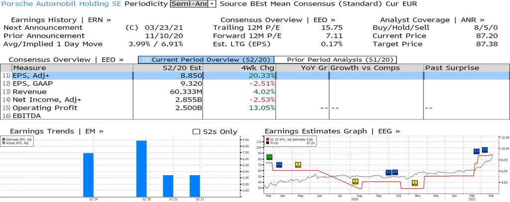
Task: Click the 4Wk Chg column header
Action: click(x=239, y=68)
